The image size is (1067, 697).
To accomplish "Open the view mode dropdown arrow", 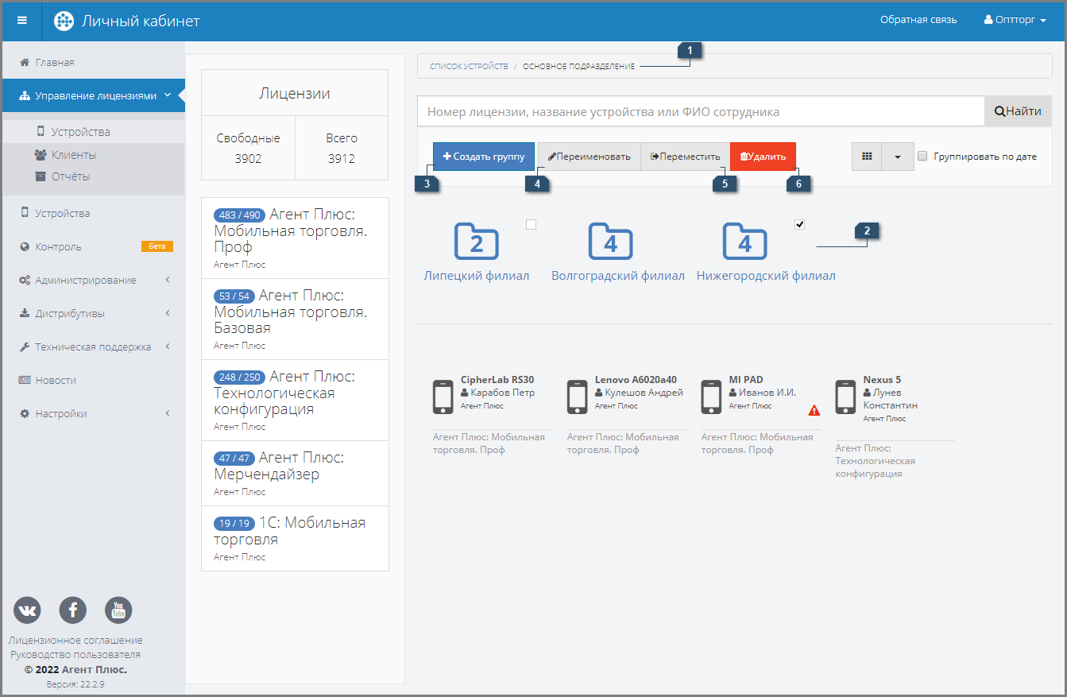I will [898, 157].
